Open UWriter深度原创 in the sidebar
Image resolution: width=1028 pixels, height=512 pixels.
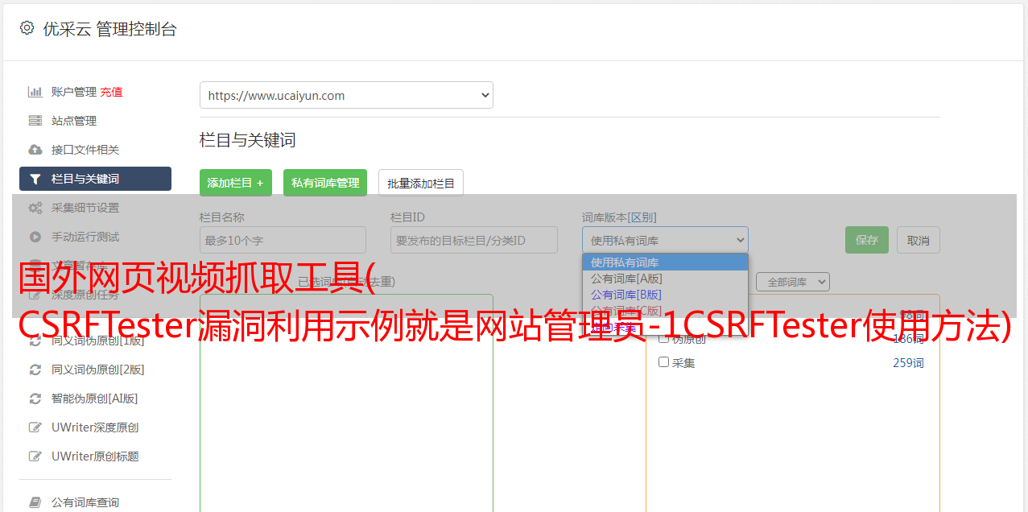pyautogui.click(x=95, y=427)
